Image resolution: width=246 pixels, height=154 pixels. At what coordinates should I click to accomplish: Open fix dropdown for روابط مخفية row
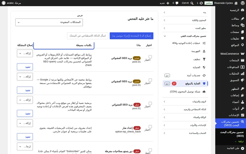tap(25, 77)
